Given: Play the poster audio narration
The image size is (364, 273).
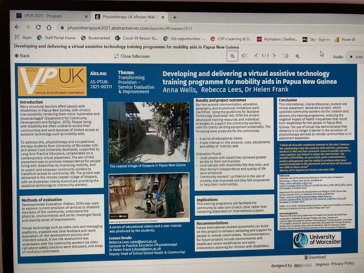Looking at the screenshot, I should click(351, 57).
